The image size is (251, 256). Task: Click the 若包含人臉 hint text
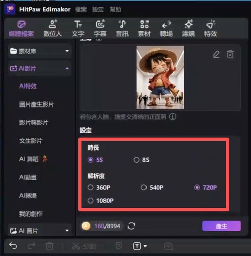(x=123, y=117)
